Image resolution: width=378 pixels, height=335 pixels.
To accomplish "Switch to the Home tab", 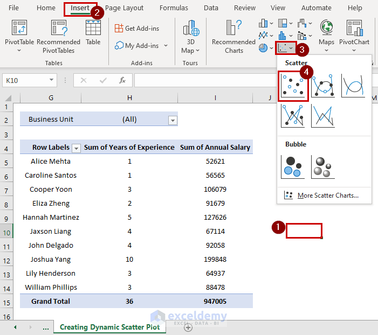I will 46,8.
